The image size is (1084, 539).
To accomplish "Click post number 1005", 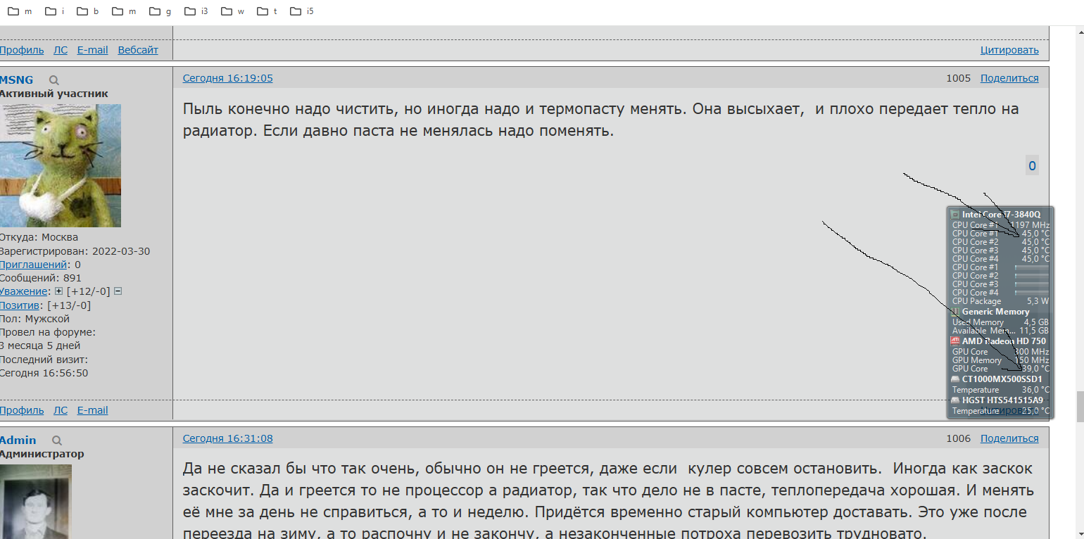I will [x=958, y=78].
